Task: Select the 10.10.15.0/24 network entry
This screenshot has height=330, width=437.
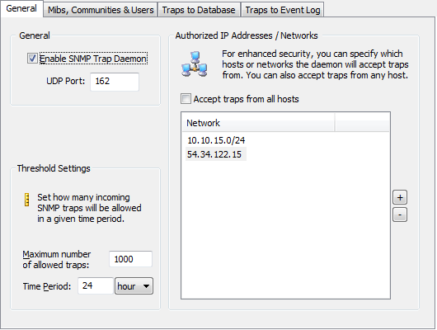Action: pyautogui.click(x=216, y=140)
